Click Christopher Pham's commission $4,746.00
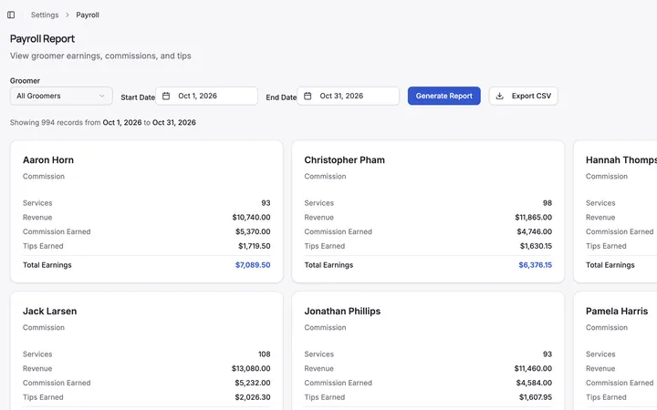Image resolution: width=657 pixels, height=410 pixels. 534,231
